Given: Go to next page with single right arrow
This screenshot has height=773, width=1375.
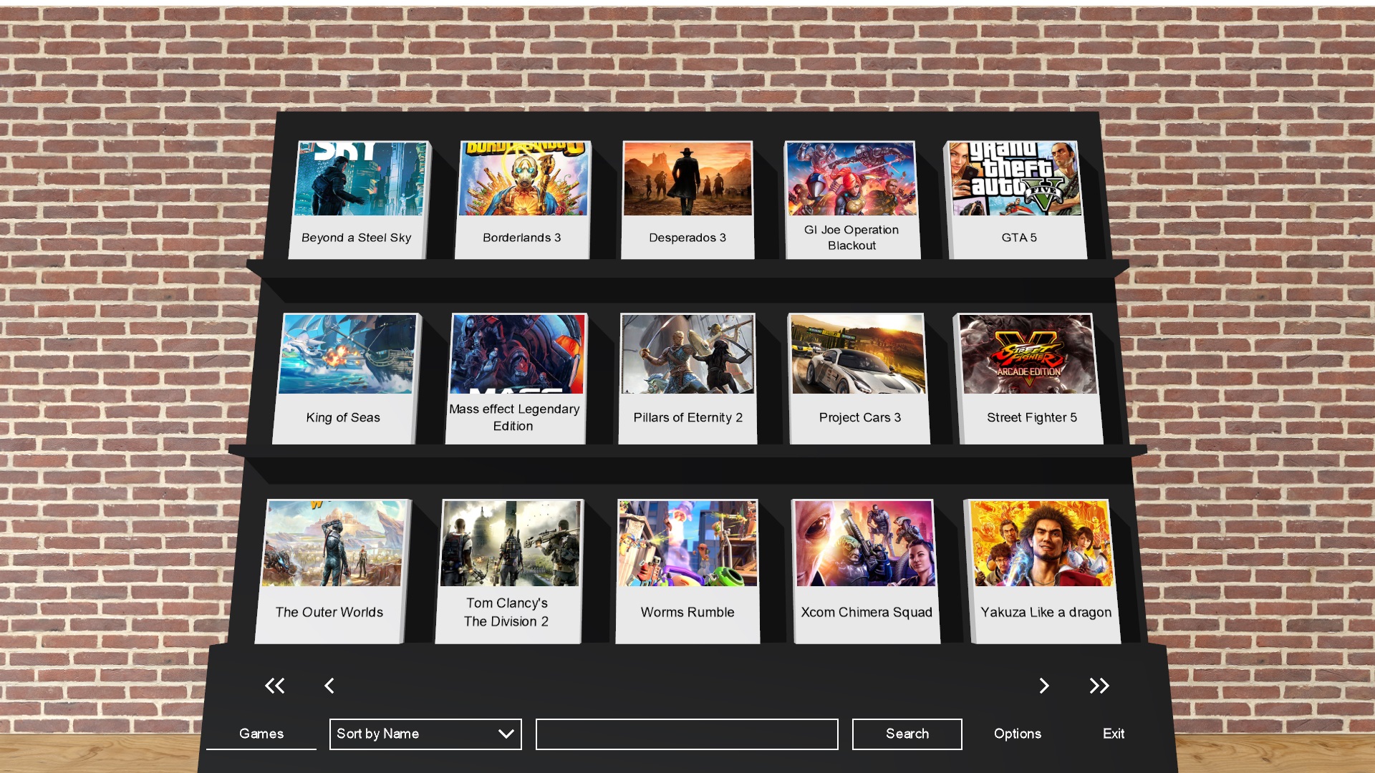Looking at the screenshot, I should [x=1044, y=686].
